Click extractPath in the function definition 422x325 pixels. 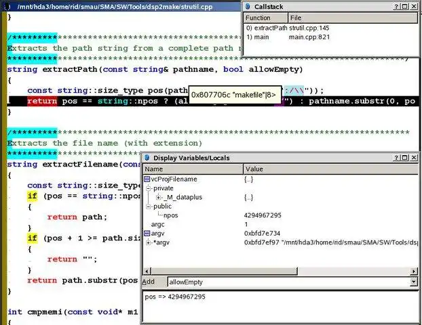click(70, 69)
